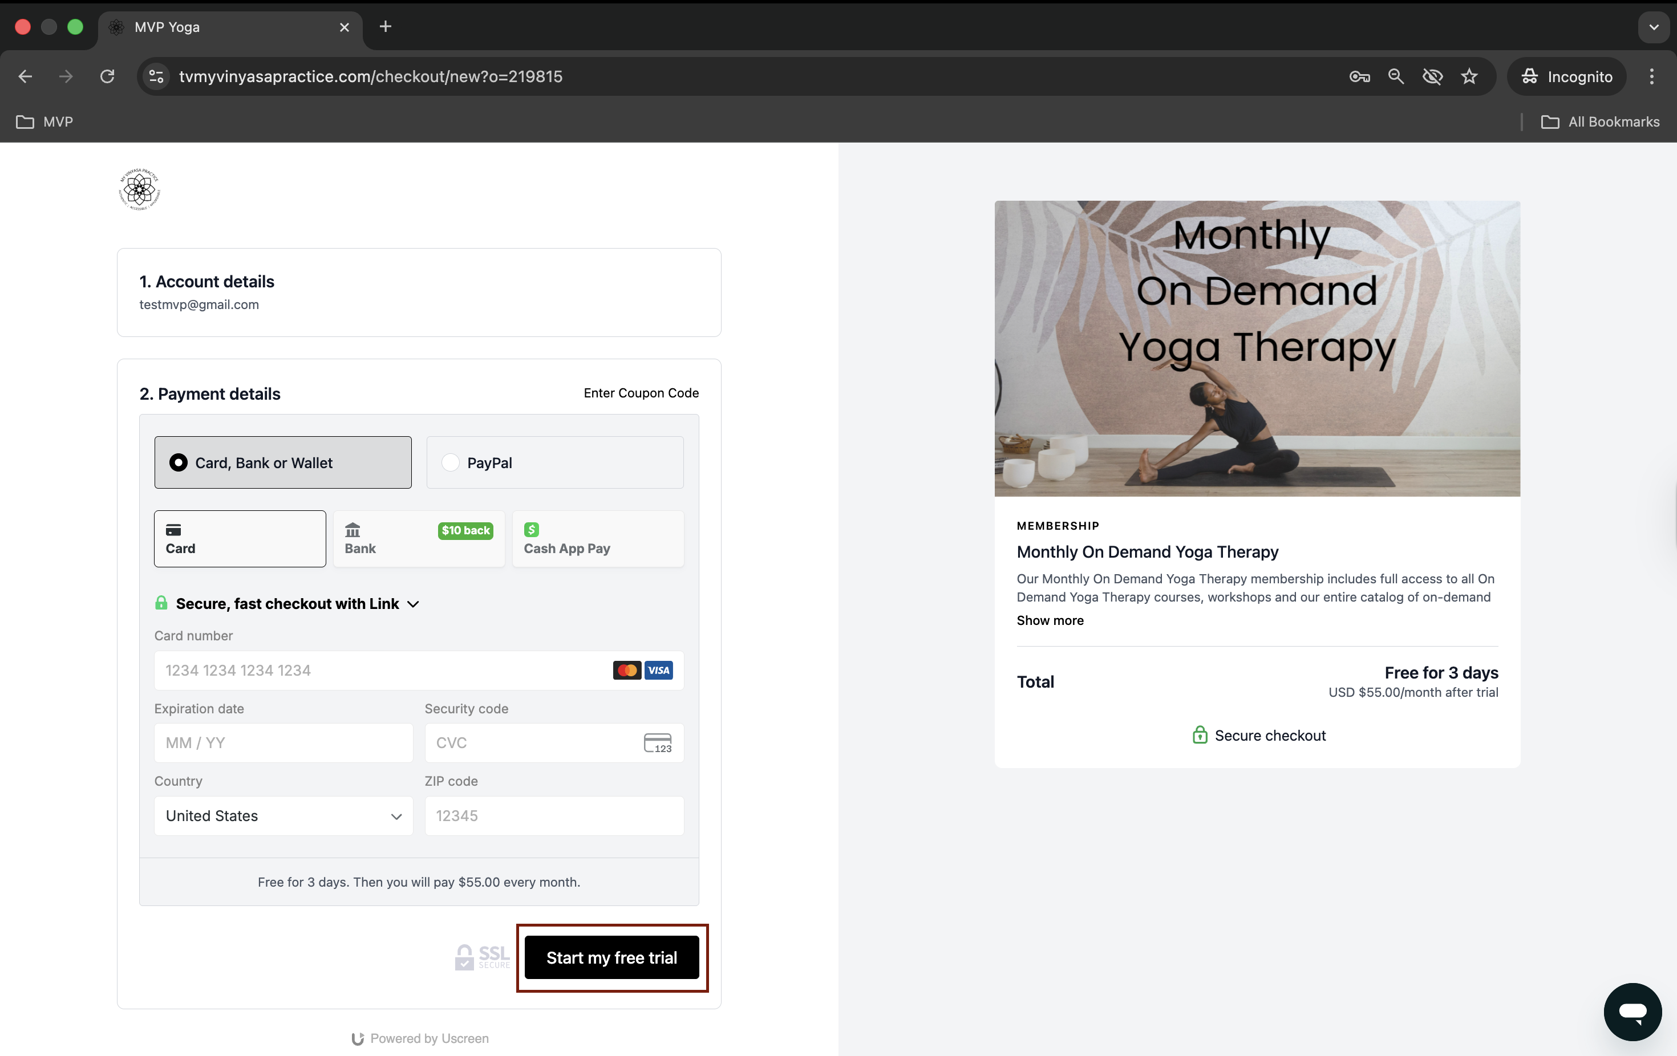The height and width of the screenshot is (1056, 1677).
Task: Click the third-party cookies eye icon
Action: (1432, 76)
